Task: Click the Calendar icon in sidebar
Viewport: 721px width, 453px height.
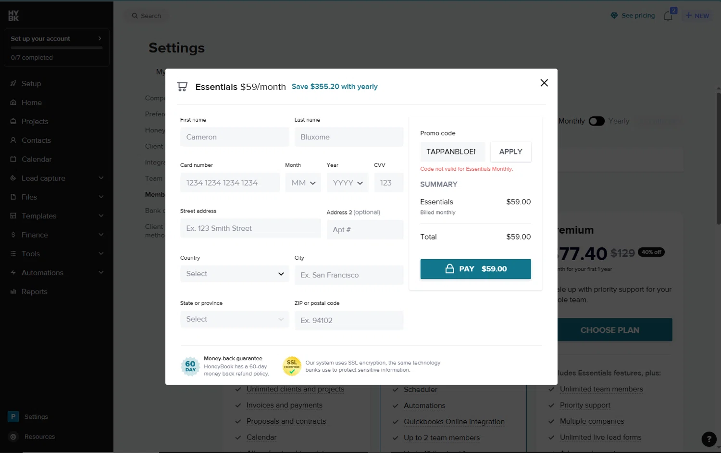Action: pyautogui.click(x=13, y=159)
